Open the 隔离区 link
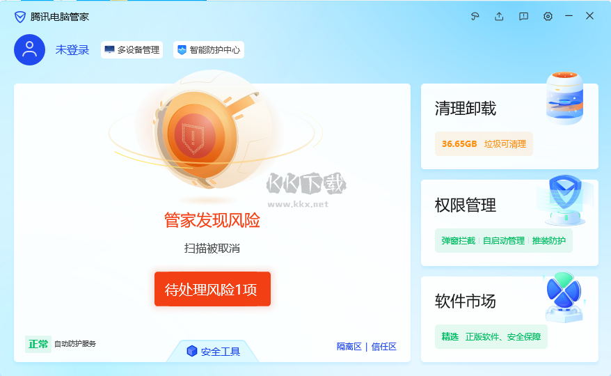This screenshot has height=376, width=611. [349, 346]
